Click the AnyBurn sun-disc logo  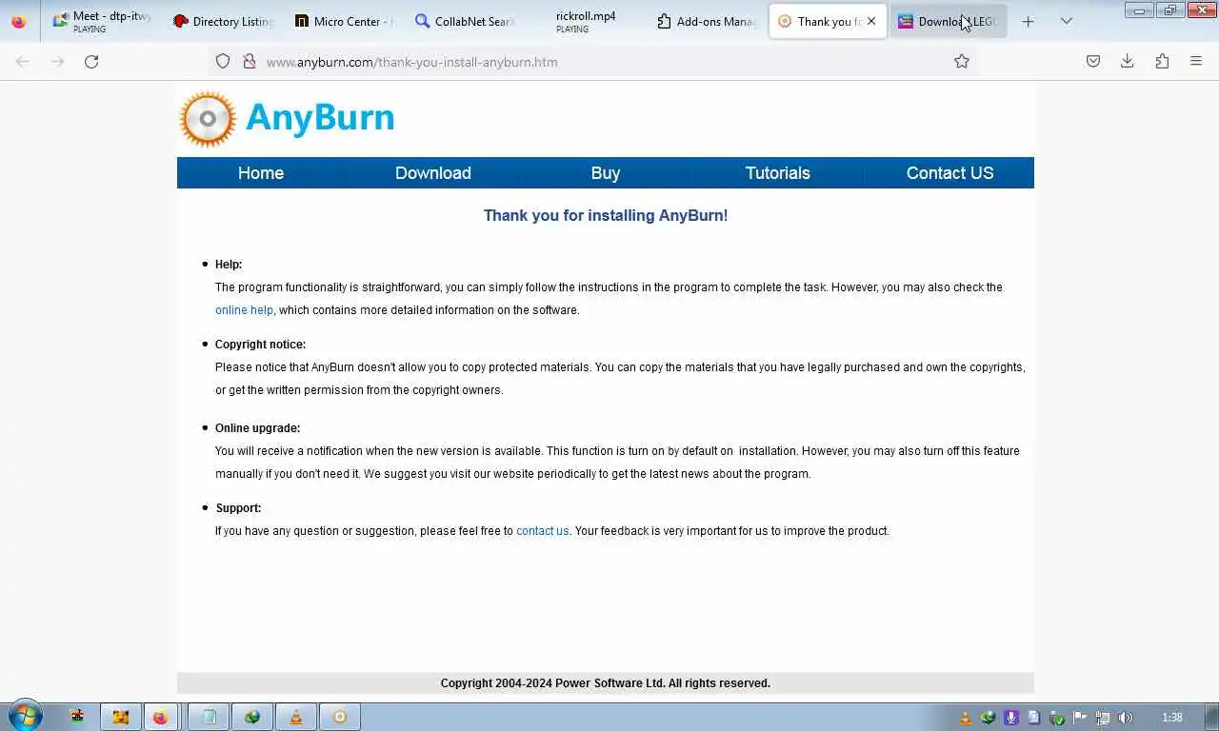pos(208,119)
